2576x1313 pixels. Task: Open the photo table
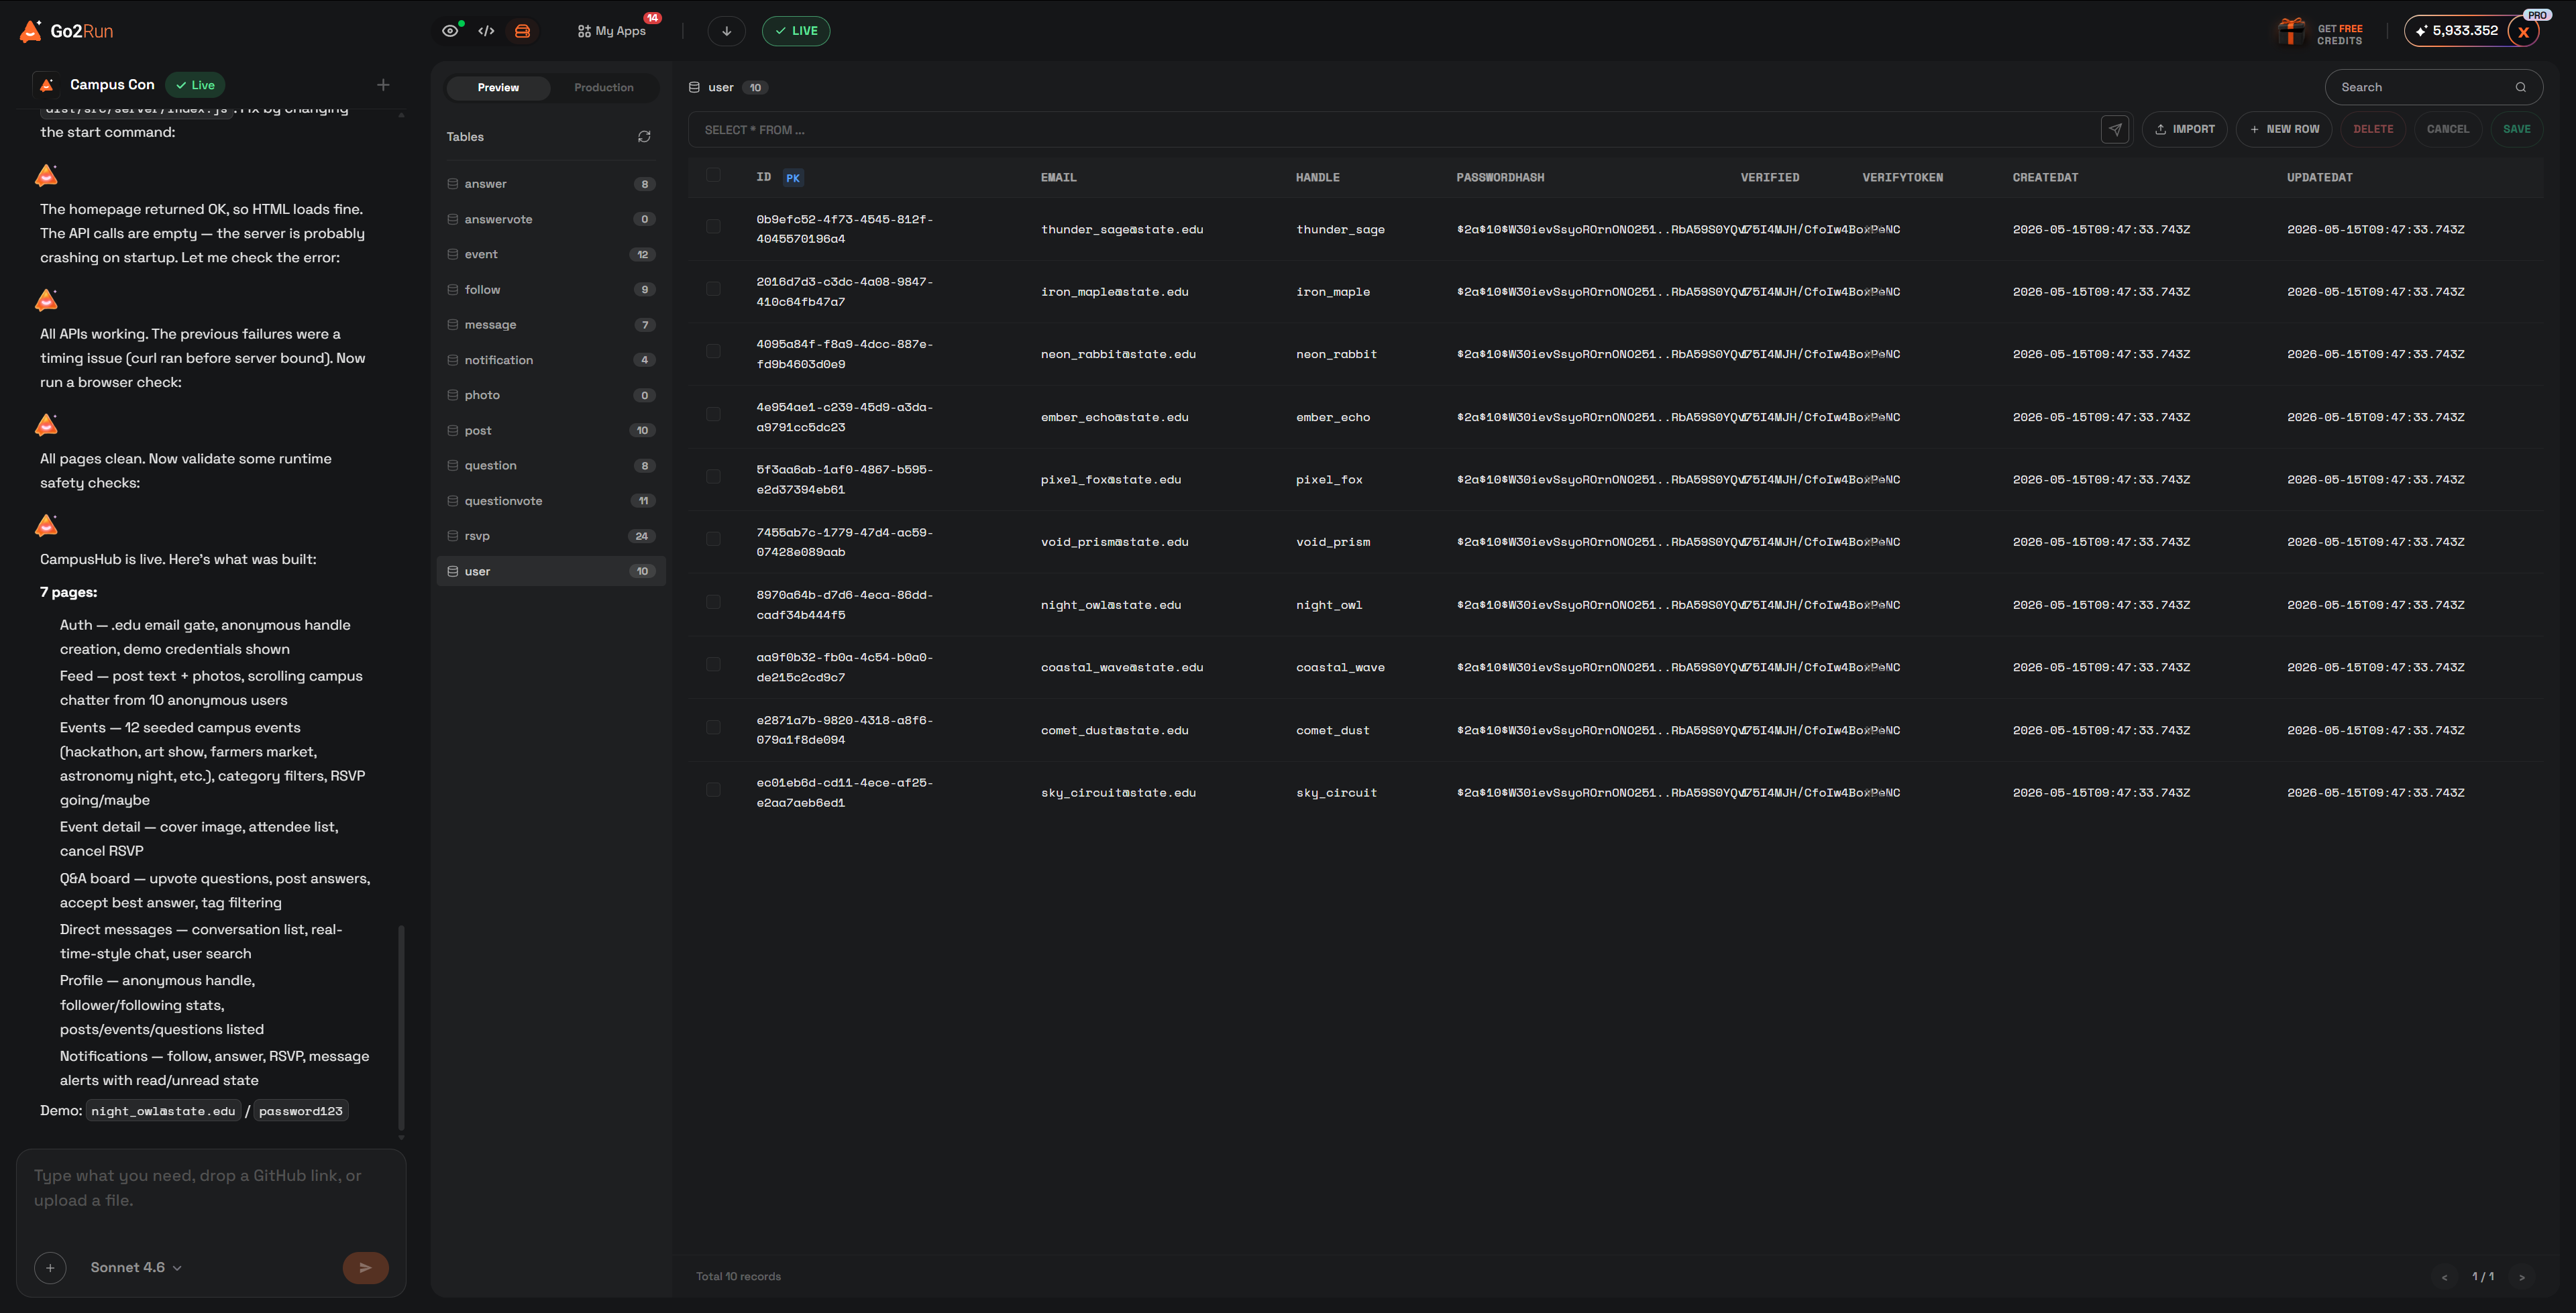[x=551, y=395]
